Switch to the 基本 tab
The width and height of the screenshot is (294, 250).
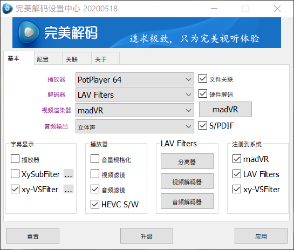19,58
